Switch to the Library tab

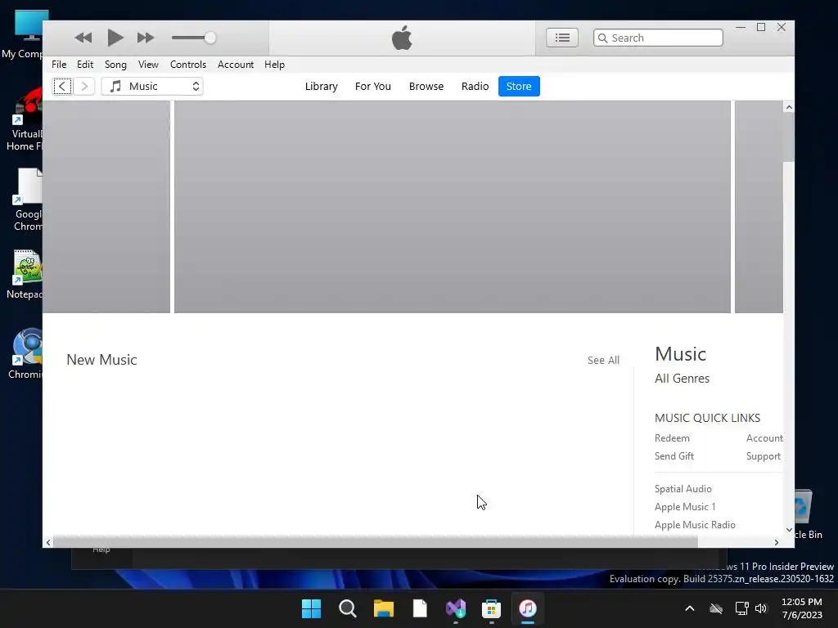tap(321, 86)
